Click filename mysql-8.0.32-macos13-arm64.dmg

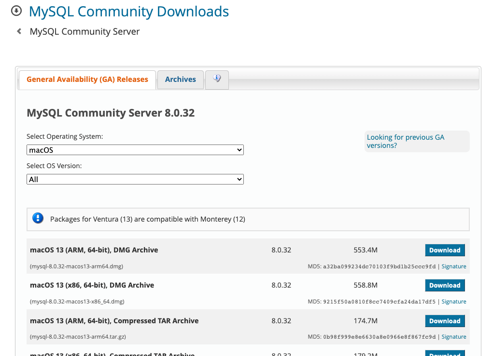click(x=77, y=266)
